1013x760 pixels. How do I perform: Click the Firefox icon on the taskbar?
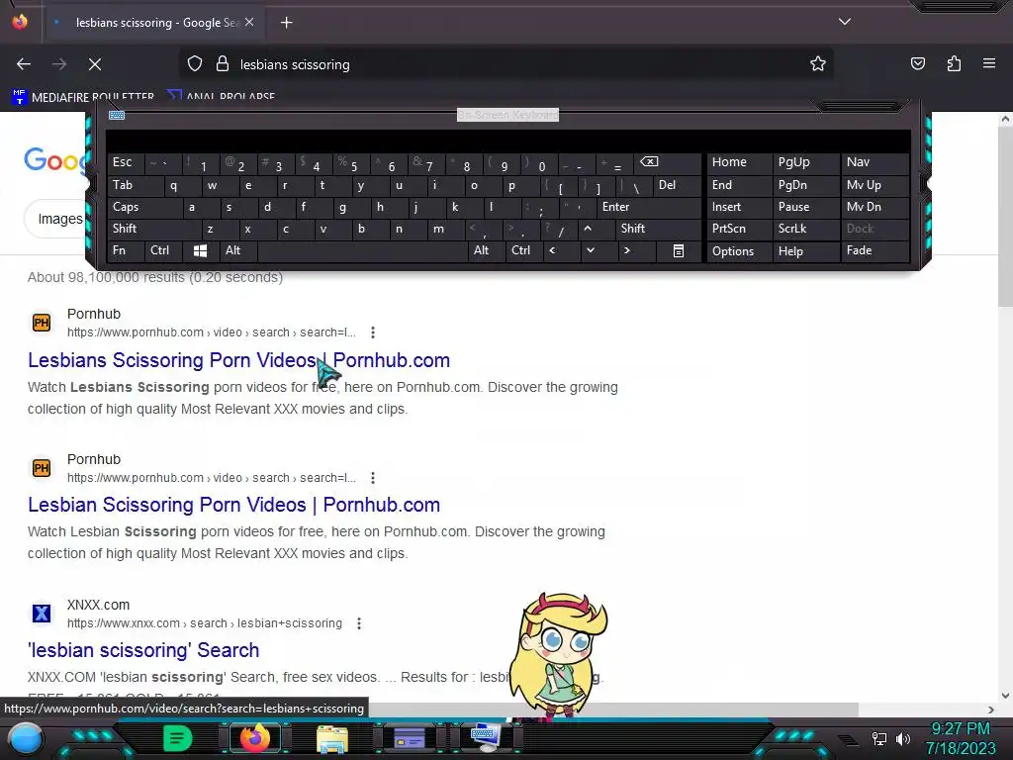click(x=254, y=738)
